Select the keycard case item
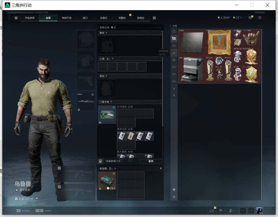This screenshot has width=278, height=217. [x=107, y=114]
